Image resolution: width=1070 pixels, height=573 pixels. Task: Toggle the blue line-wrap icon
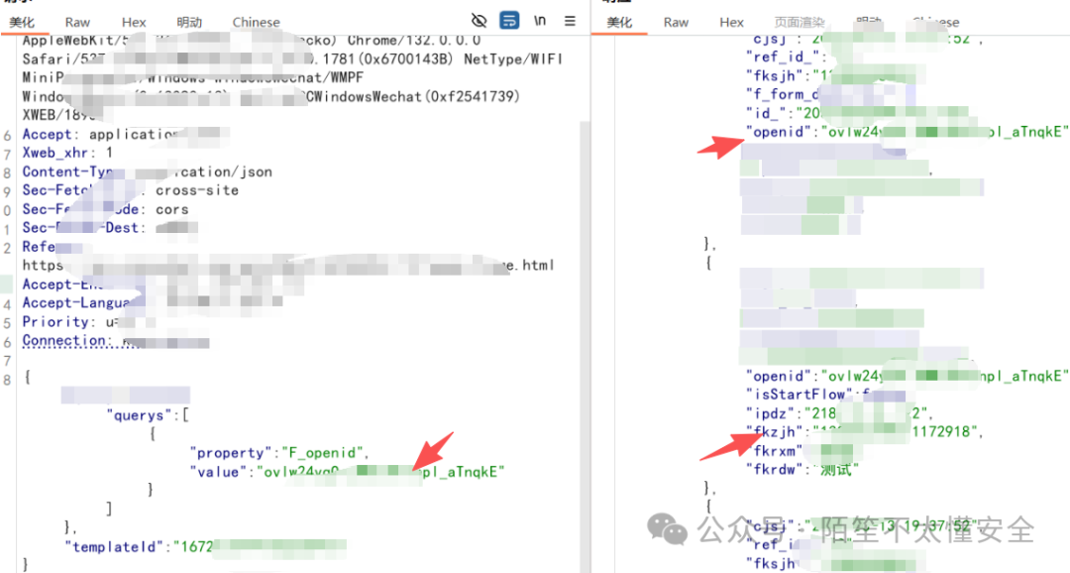(x=509, y=21)
